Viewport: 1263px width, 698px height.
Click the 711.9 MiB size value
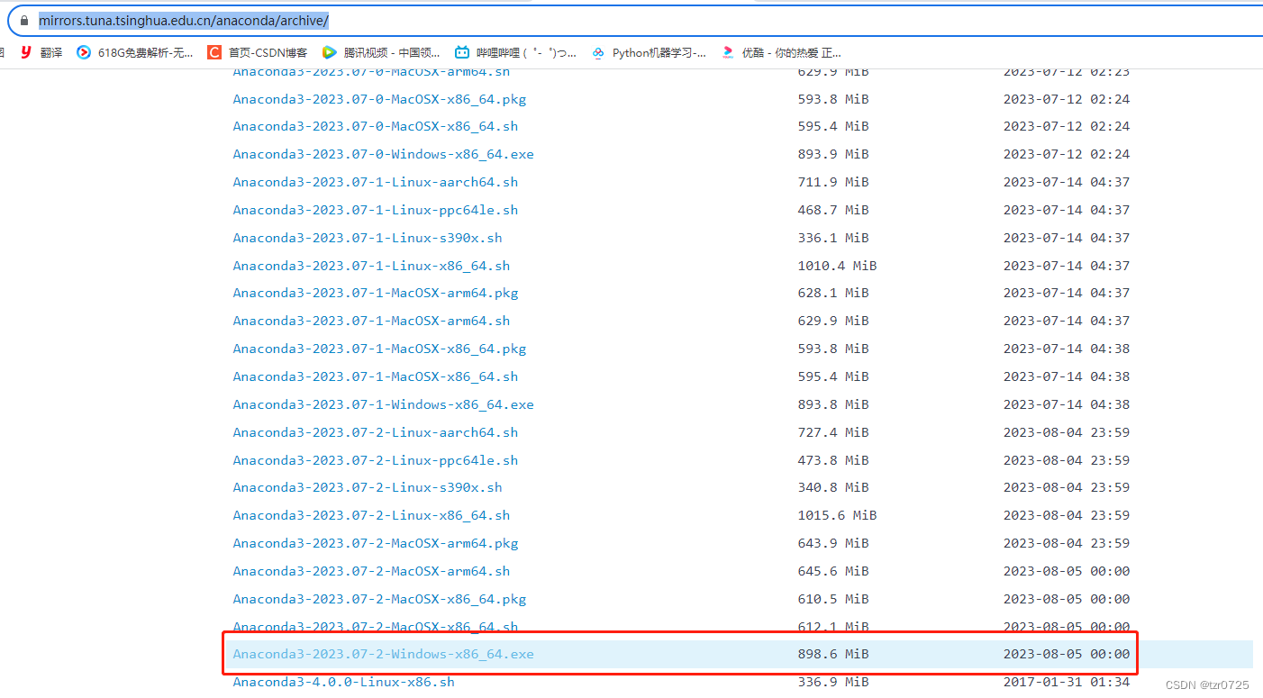click(833, 182)
